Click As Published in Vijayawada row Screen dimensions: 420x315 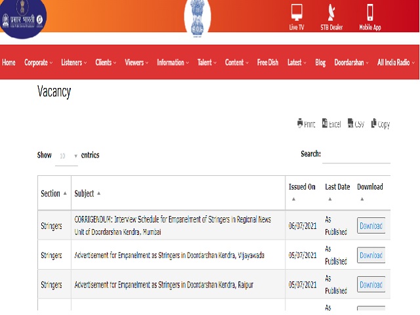(x=336, y=255)
